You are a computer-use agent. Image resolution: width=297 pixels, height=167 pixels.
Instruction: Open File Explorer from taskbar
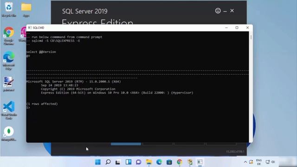[x=149, y=162]
